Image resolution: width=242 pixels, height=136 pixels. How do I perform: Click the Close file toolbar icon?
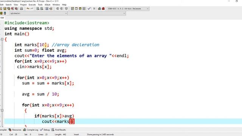12,9
